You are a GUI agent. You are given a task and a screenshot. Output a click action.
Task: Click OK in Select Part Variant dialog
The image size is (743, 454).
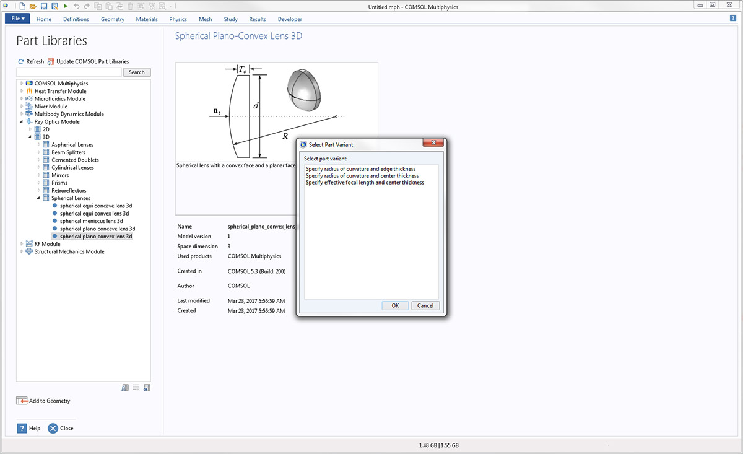(395, 305)
